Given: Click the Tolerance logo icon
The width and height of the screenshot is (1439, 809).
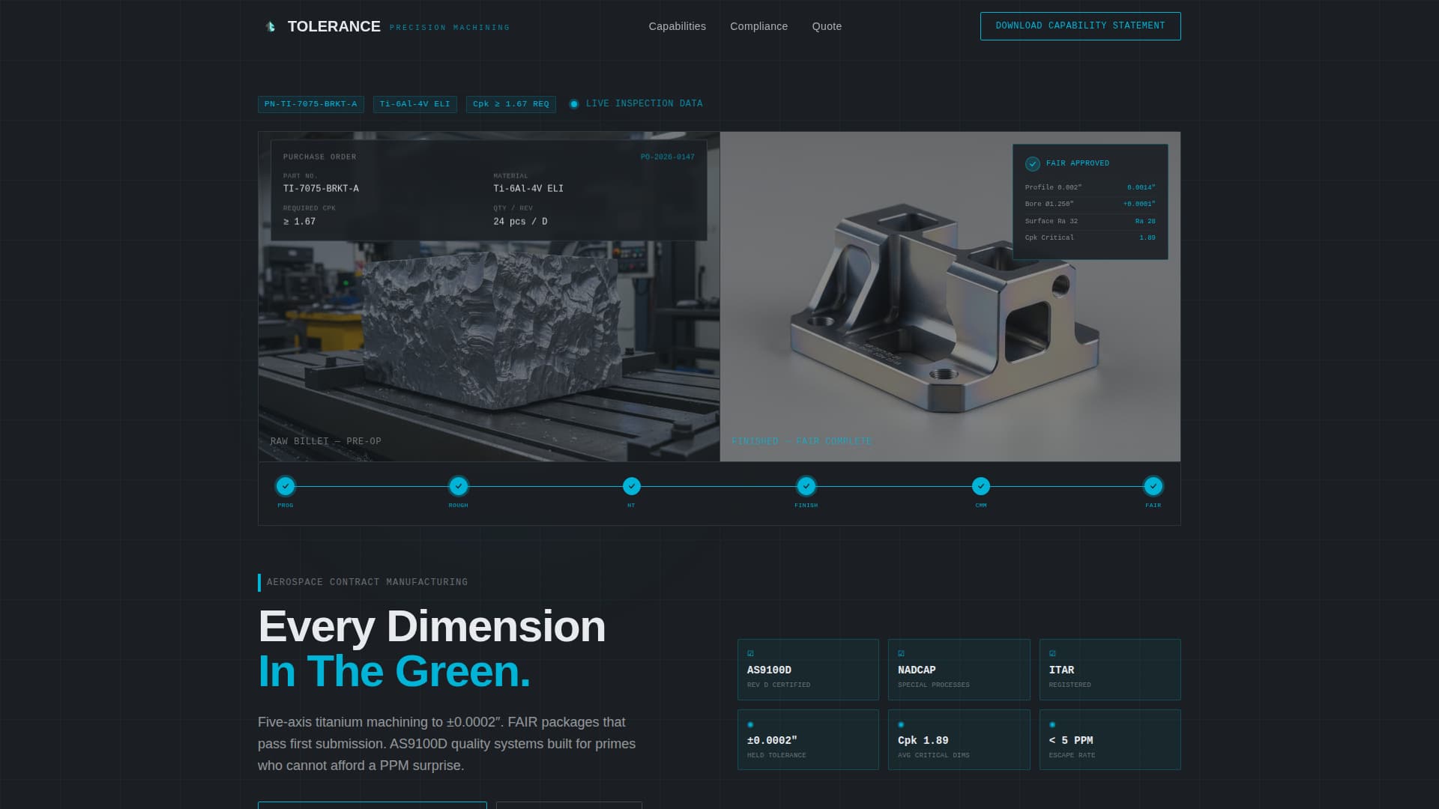Looking at the screenshot, I should [270, 26].
